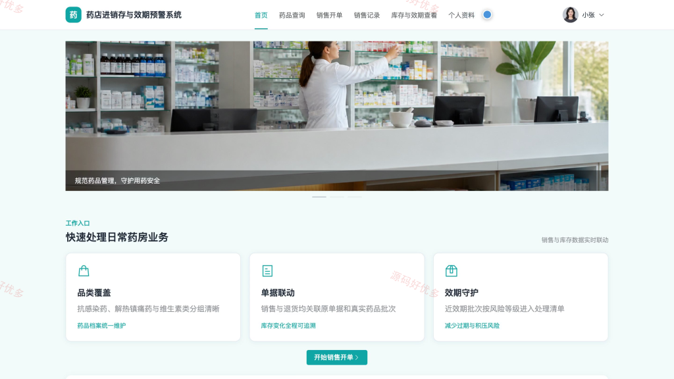Screen dimensions: 674x379
Task: Go to 个人资料 page
Action: click(x=461, y=15)
